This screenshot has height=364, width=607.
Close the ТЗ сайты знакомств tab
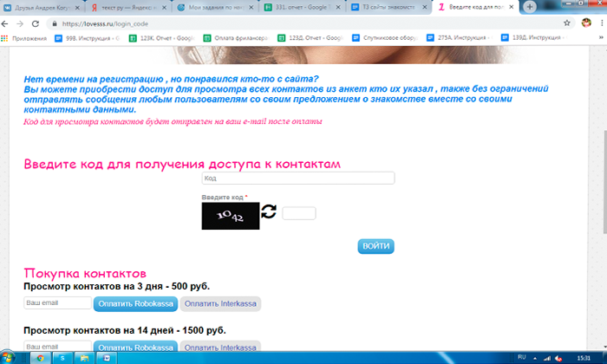tap(425, 7)
